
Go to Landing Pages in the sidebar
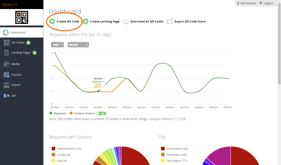(x=21, y=53)
